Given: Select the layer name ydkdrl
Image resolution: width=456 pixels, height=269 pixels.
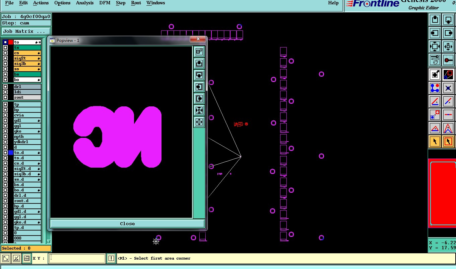Looking at the screenshot, I should [27, 142].
